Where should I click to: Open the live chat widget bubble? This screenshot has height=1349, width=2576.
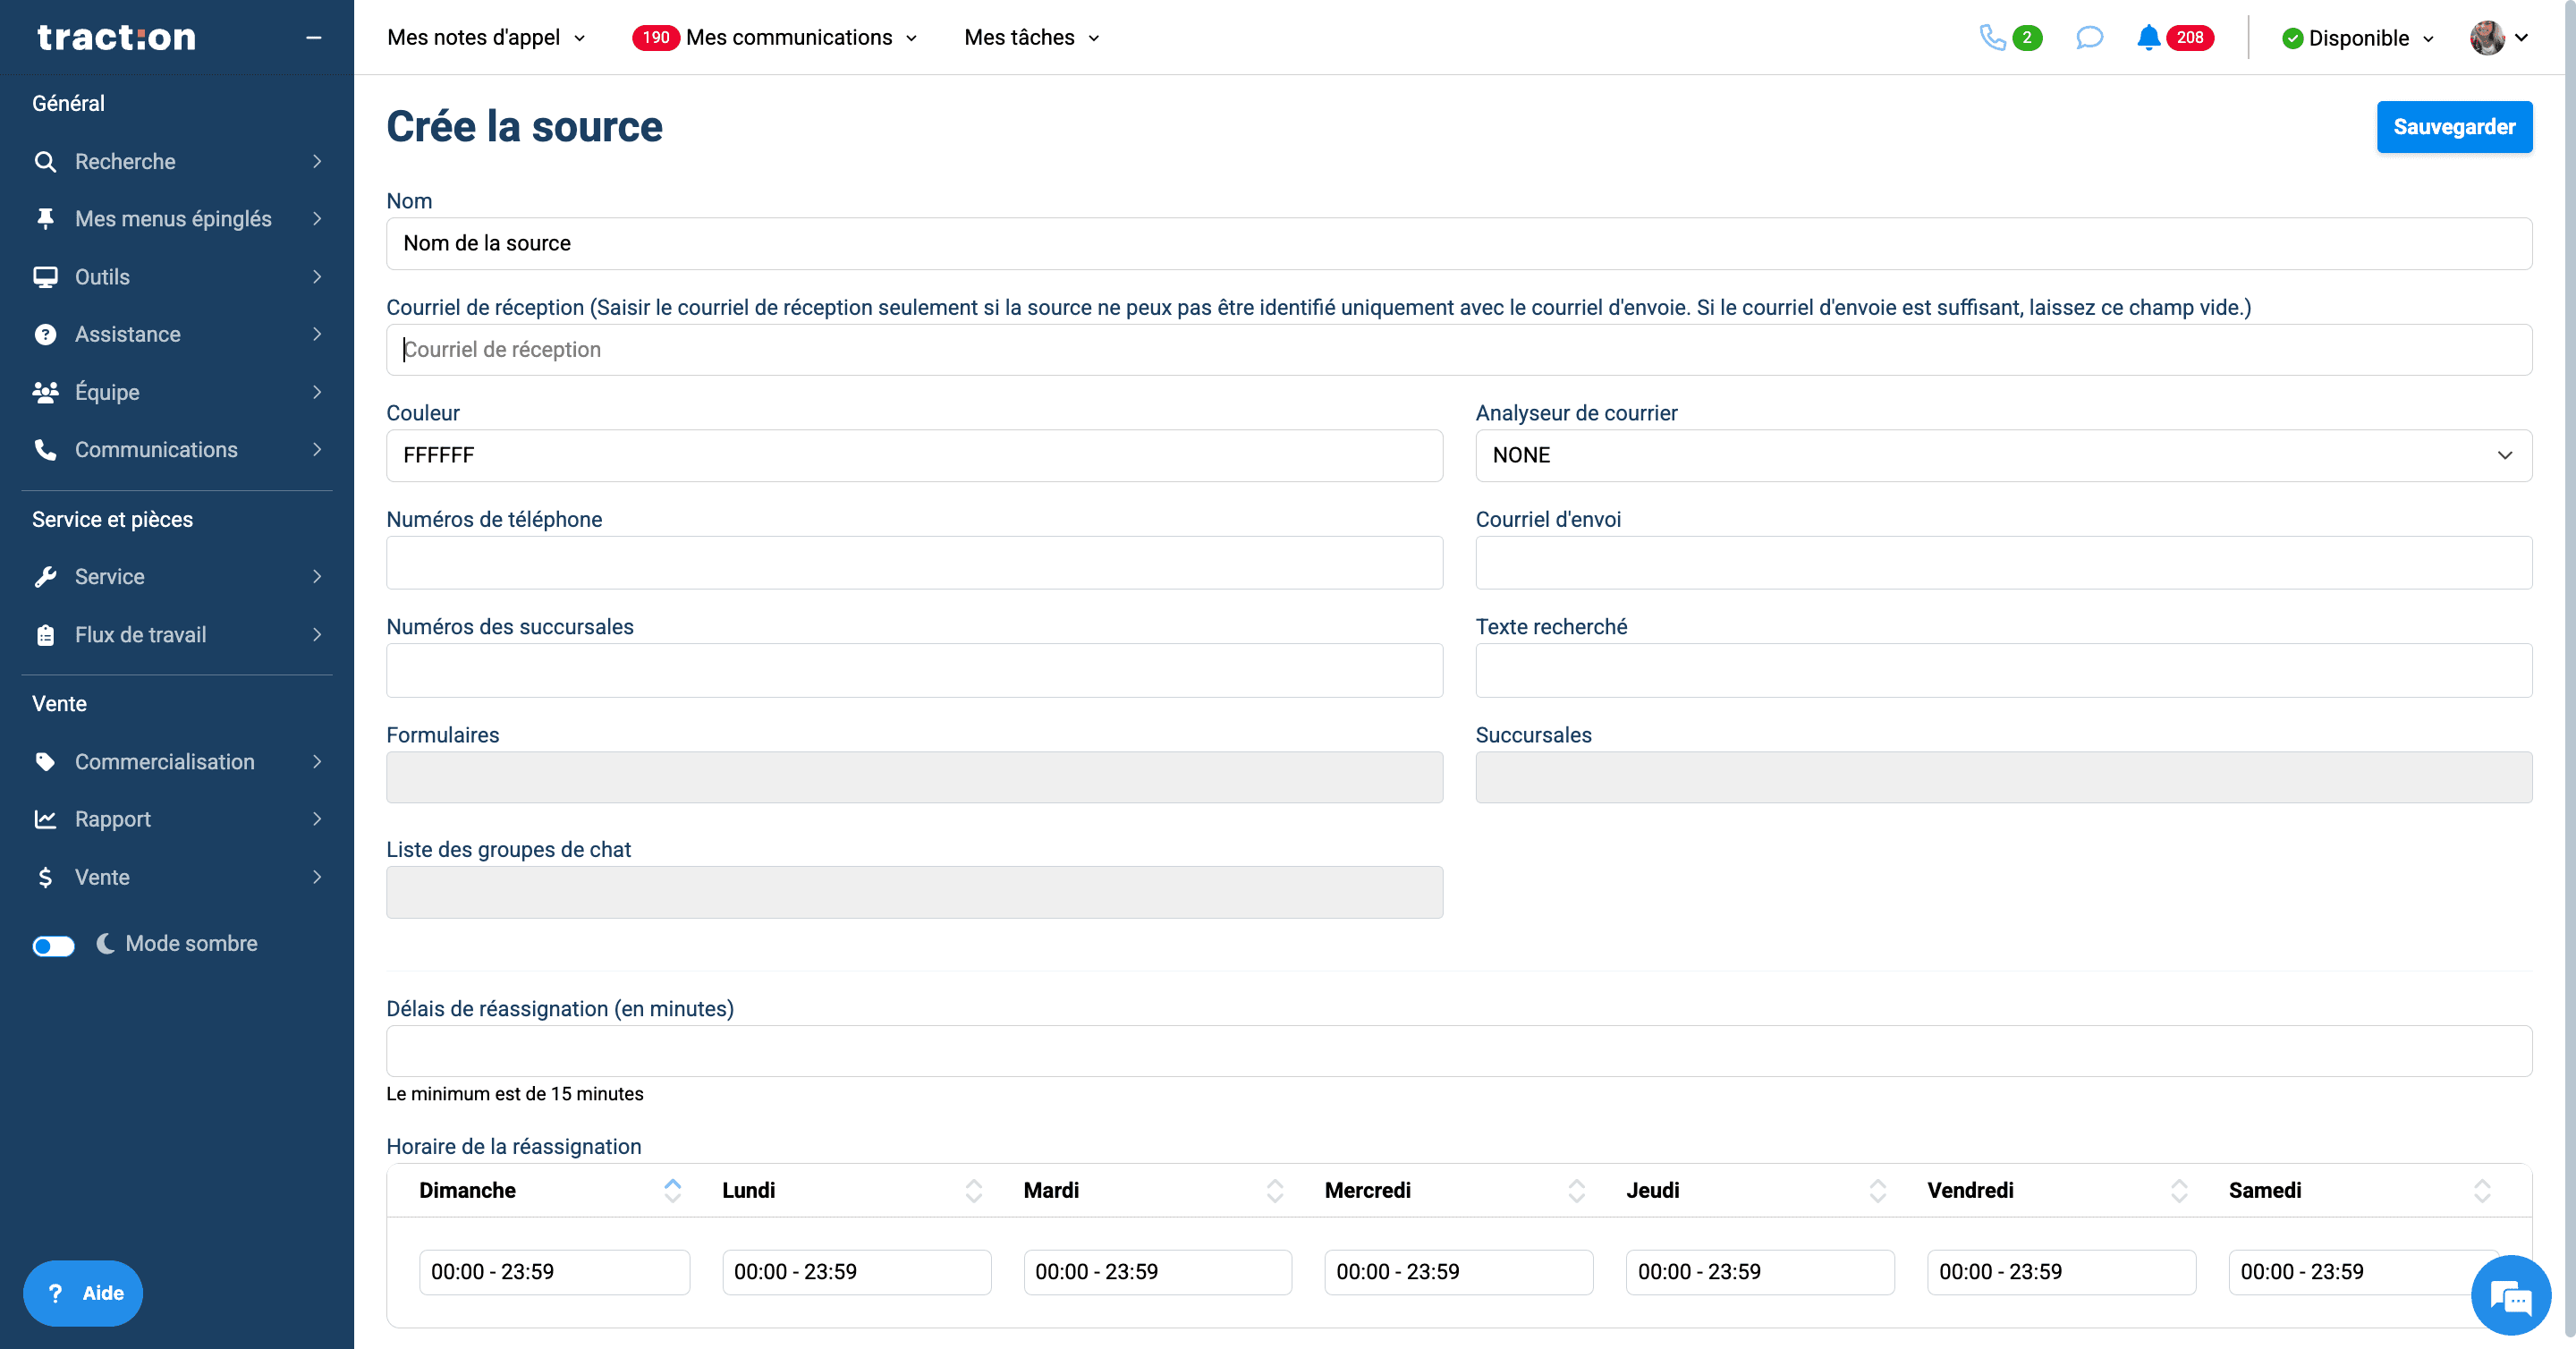tap(2510, 1297)
